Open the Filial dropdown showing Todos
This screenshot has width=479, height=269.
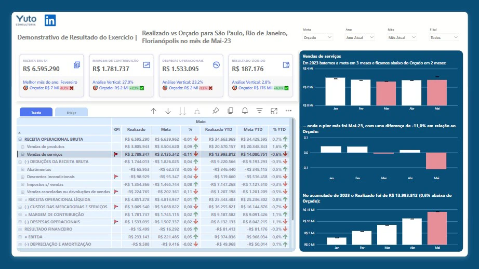pyautogui.click(x=444, y=37)
